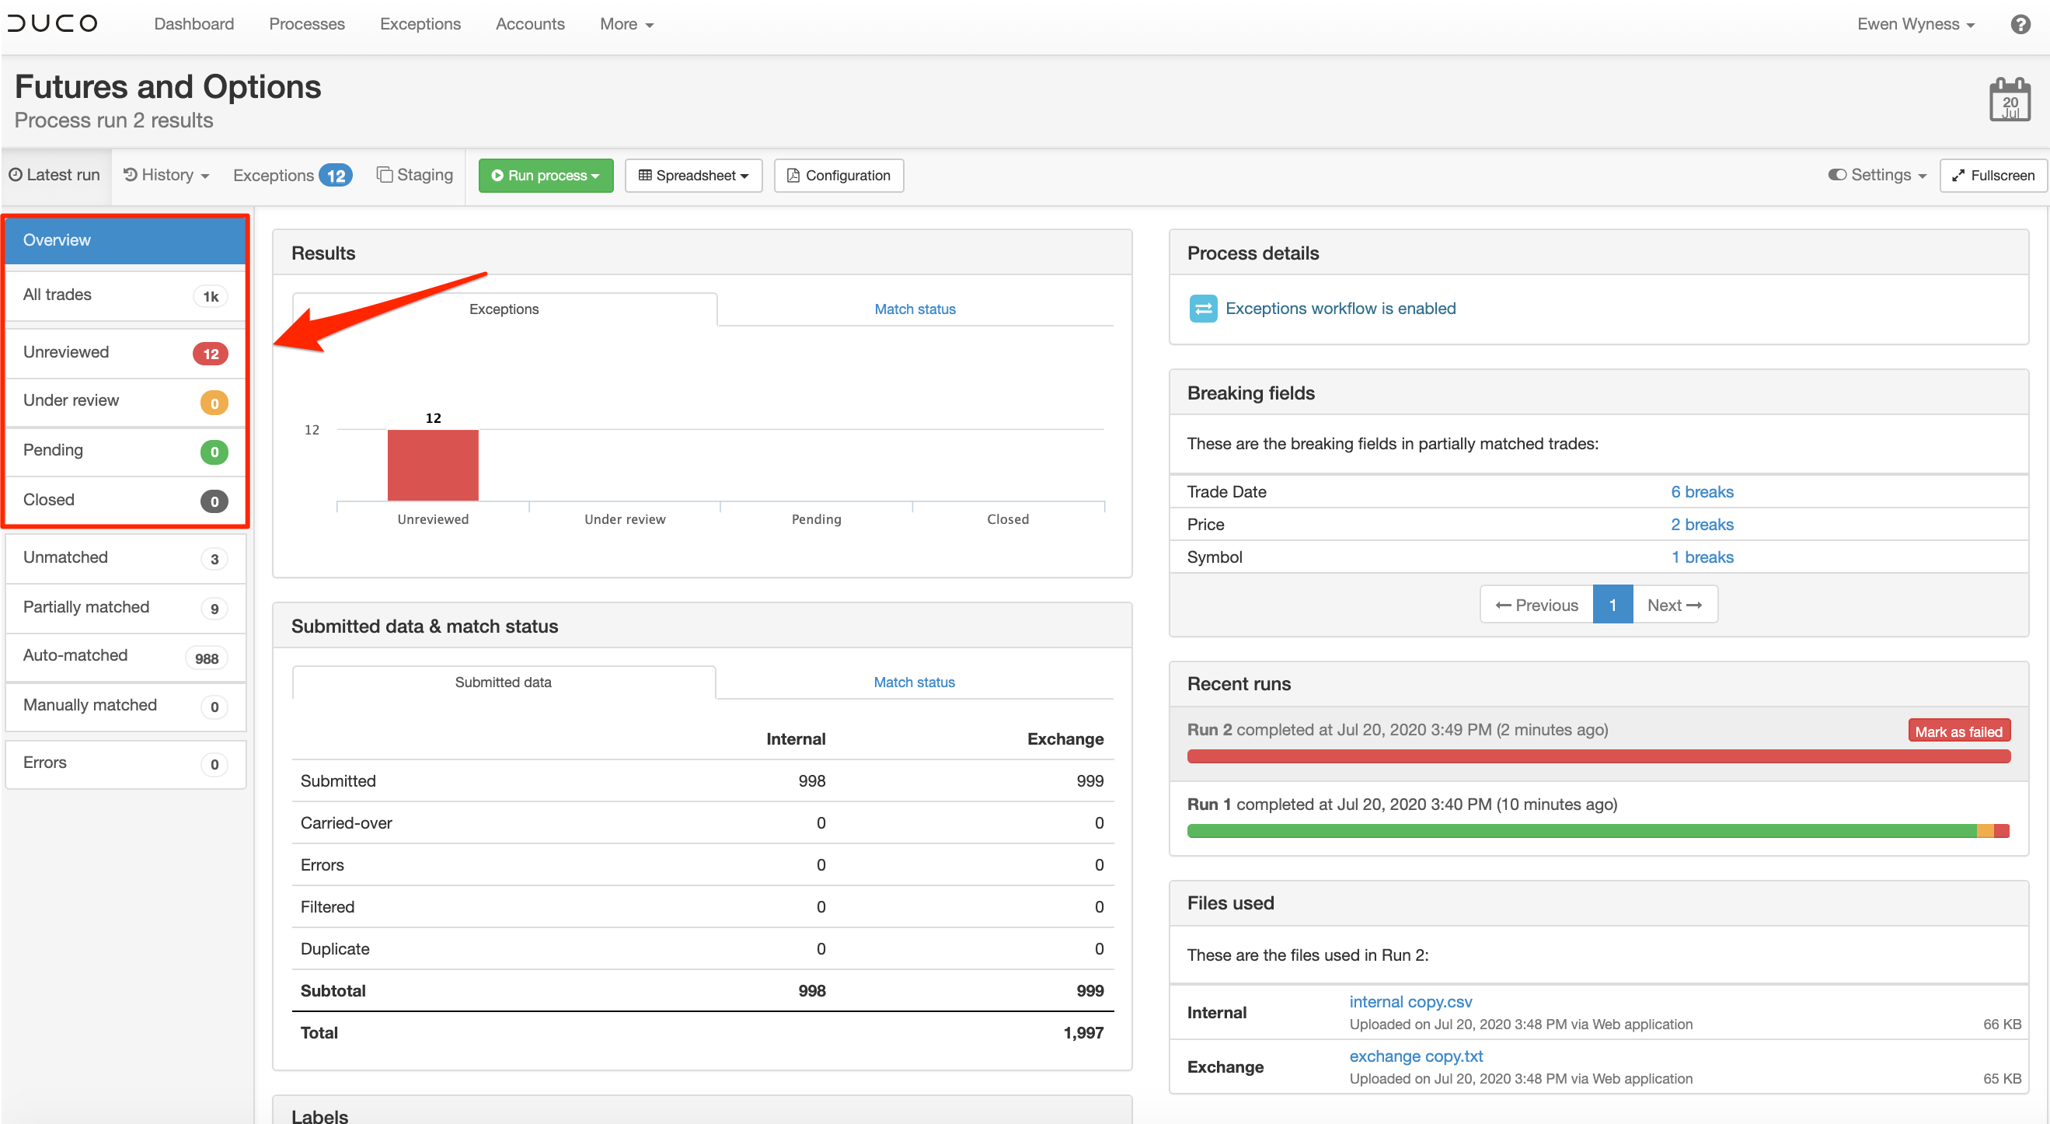This screenshot has width=2050, height=1124.
Task: Enter Fullscreen mode
Action: point(1992,175)
